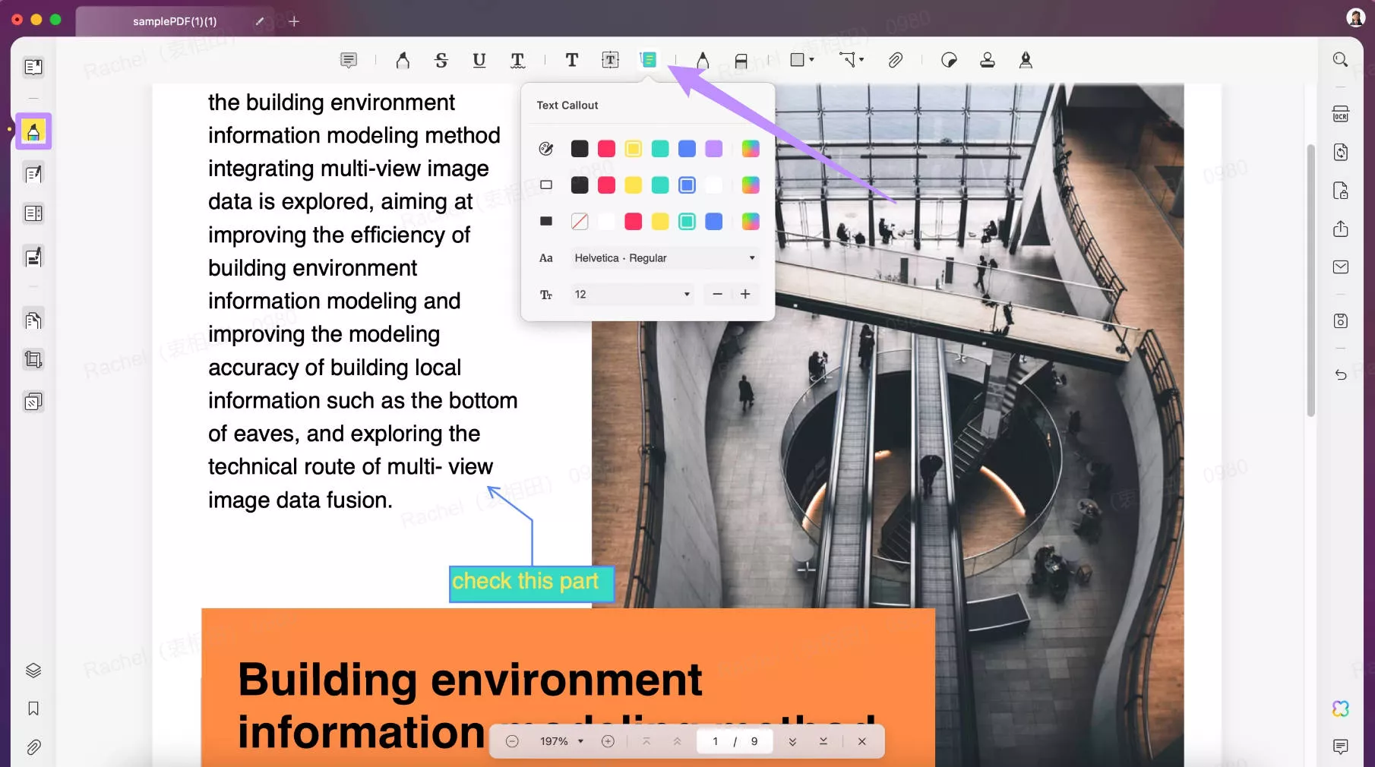
Task: Choose purple text color swatch
Action: tap(714, 149)
